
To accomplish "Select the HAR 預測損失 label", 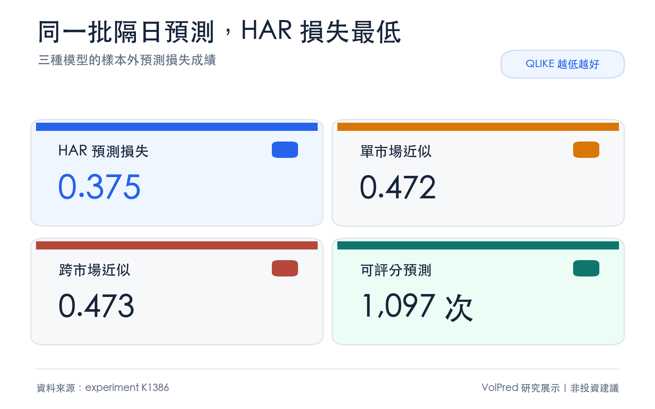I will coord(103,151).
